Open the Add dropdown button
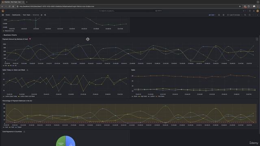 (212, 15)
